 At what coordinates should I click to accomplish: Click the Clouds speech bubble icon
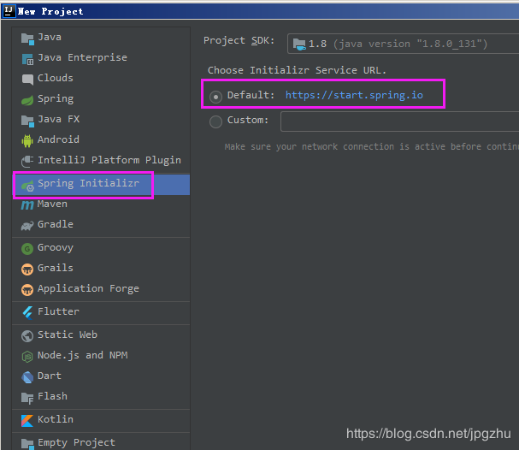[x=27, y=80]
